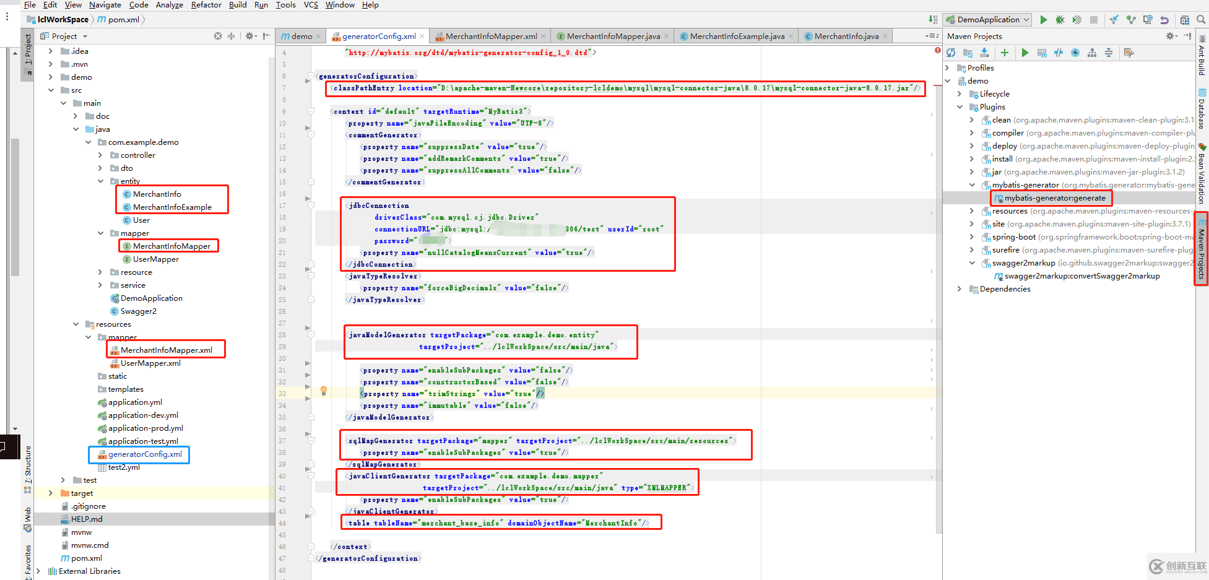The width and height of the screenshot is (1209, 580).
Task: Toggle Skip Tests mode in Maven toolbar
Action: (1075, 53)
